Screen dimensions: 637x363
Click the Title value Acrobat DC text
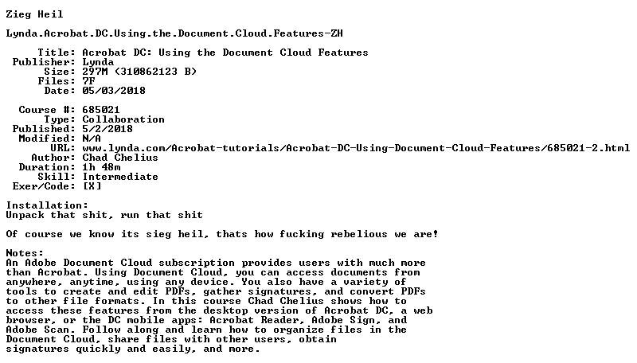click(225, 53)
